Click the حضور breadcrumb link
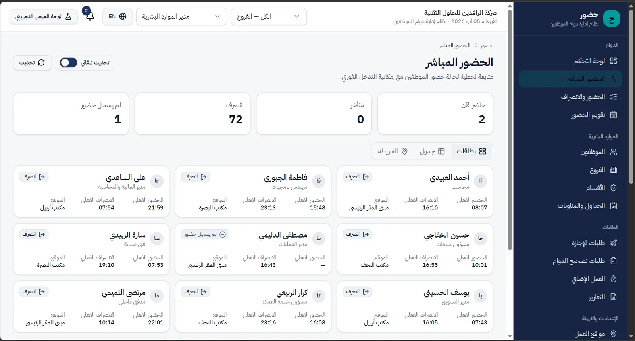This screenshot has height=341, width=635. [x=487, y=46]
